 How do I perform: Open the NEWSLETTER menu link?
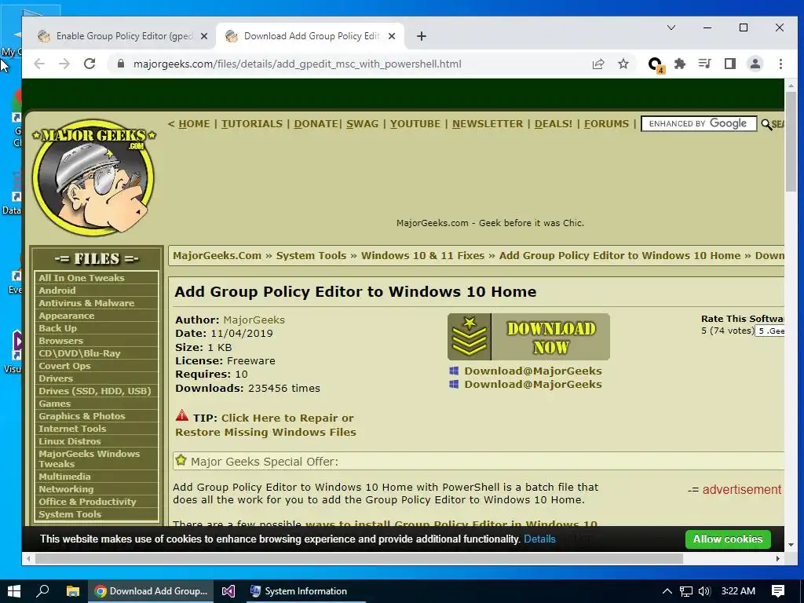(488, 124)
